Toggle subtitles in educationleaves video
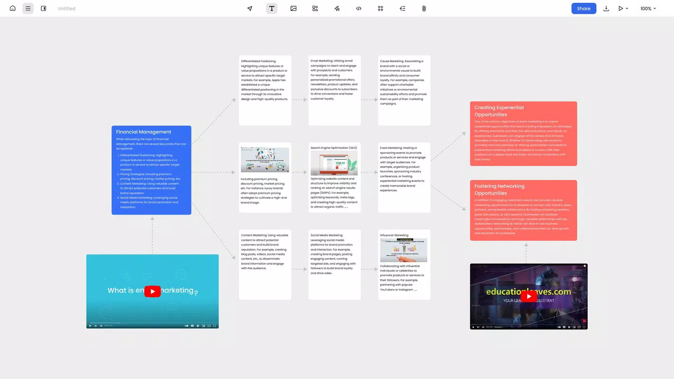The height and width of the screenshot is (379, 674). (564, 327)
